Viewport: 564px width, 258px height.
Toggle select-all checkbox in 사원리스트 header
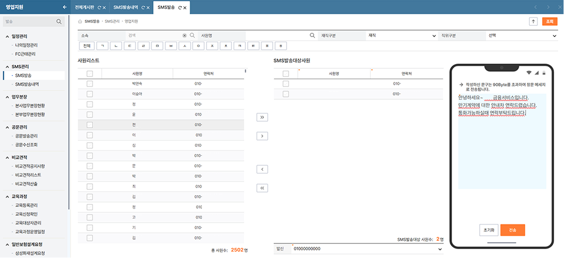click(x=89, y=73)
